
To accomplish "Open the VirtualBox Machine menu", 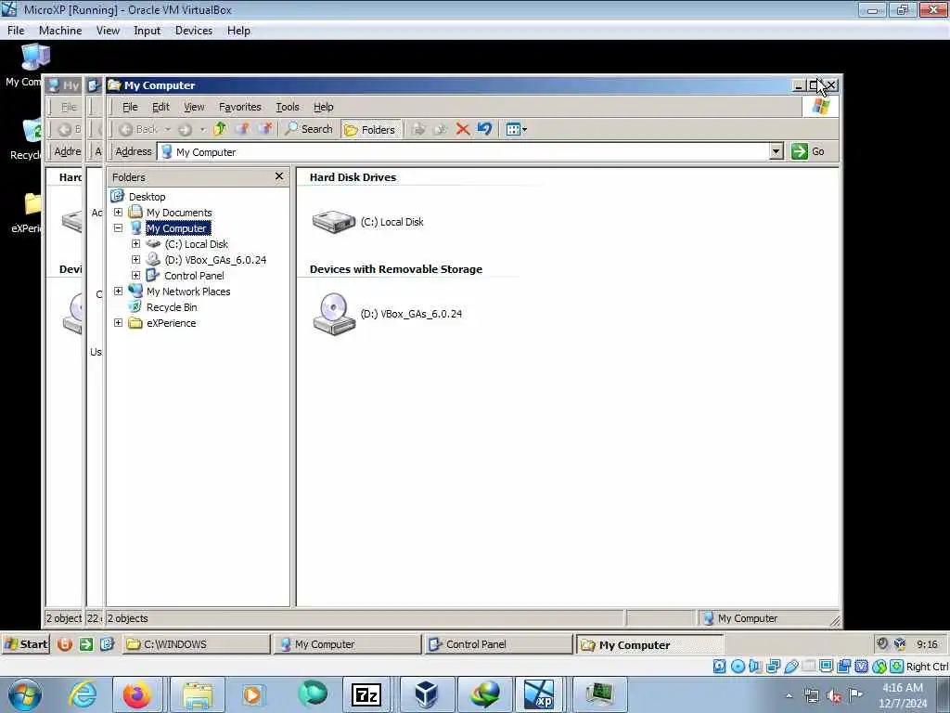I will pos(60,31).
